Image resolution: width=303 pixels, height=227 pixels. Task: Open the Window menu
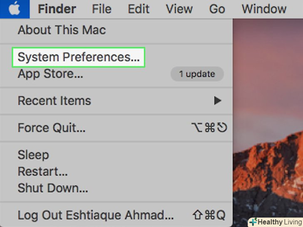[x=264, y=9]
